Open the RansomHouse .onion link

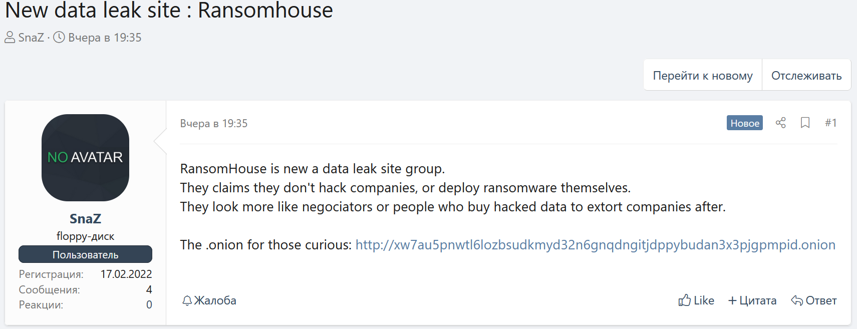click(595, 244)
